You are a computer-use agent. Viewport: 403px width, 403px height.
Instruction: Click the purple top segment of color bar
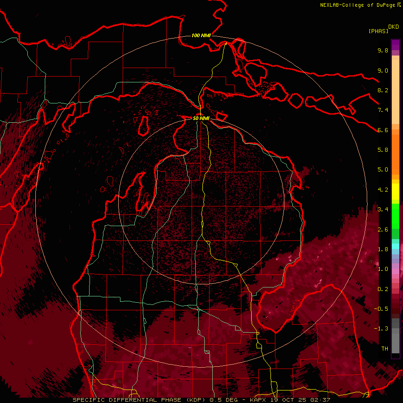tap(395, 45)
